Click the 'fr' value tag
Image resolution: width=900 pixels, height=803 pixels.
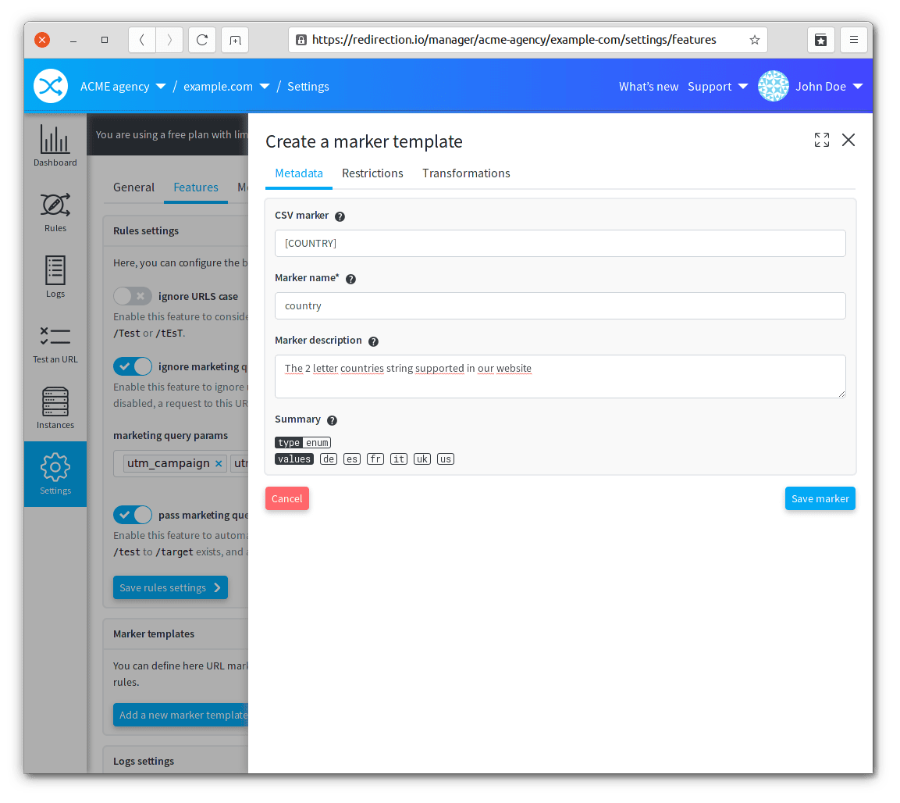pos(375,459)
